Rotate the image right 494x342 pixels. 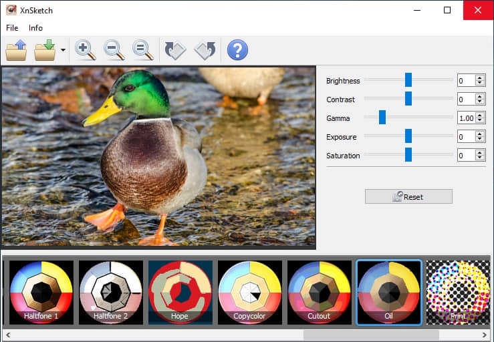pos(205,50)
